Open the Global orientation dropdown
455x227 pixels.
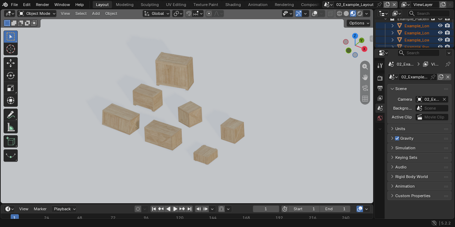(x=156, y=14)
